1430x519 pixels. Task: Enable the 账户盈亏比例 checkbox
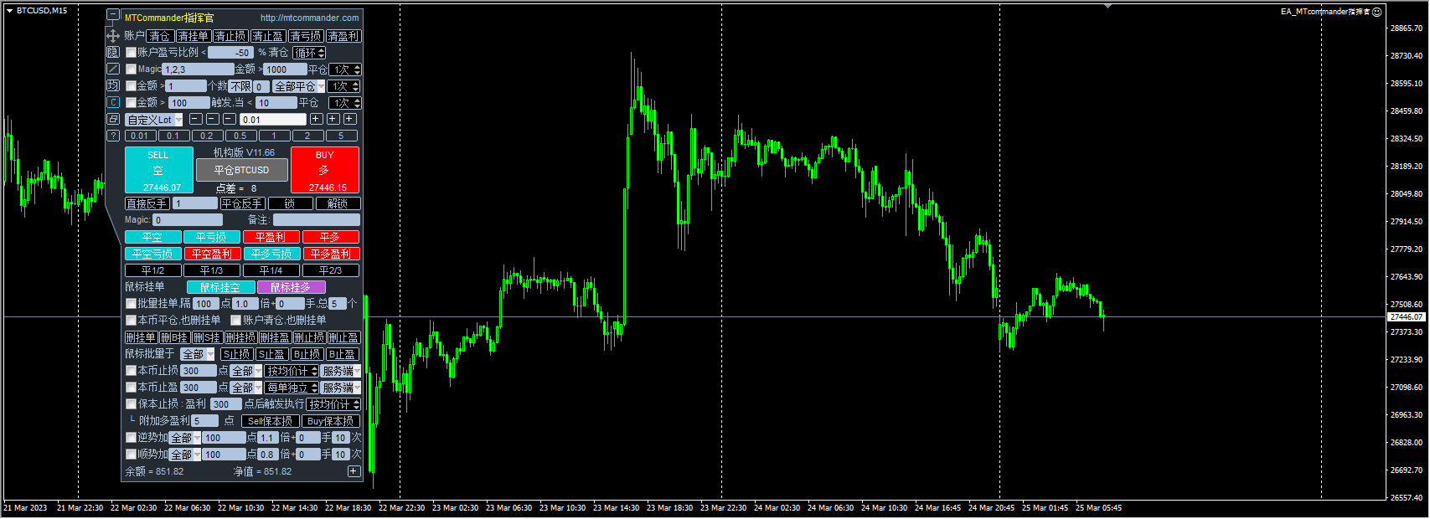(131, 52)
